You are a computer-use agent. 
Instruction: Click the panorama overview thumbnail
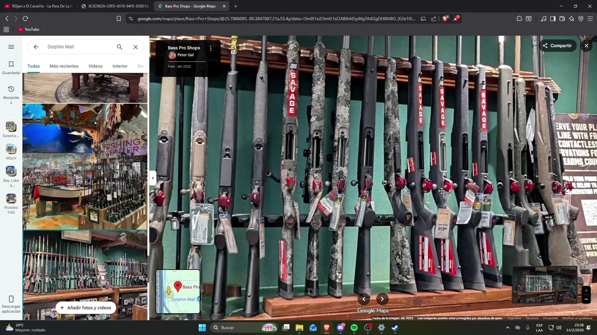(544, 285)
